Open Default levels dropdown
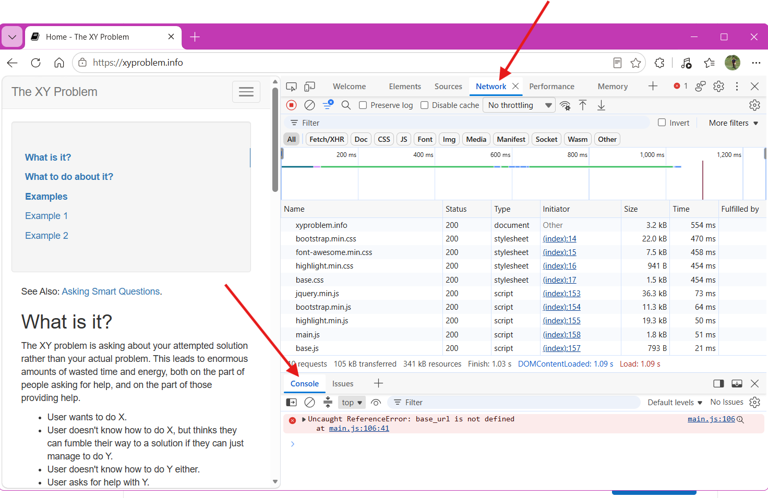This screenshot has width=768, height=498. [x=675, y=403]
